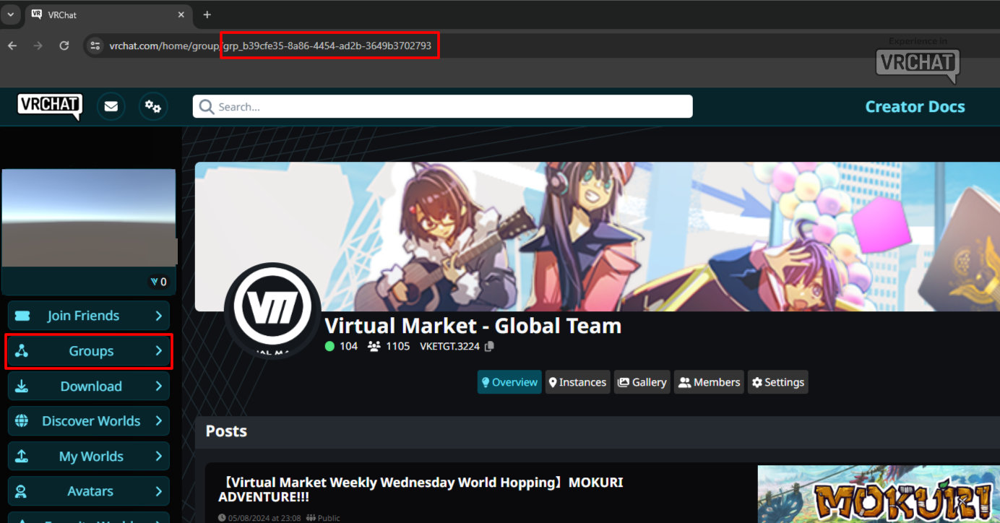
Task: Click the Virtual Market group logo avatar
Action: click(x=272, y=311)
